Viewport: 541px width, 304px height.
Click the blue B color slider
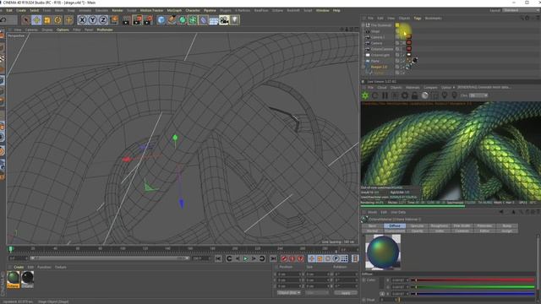pos(473,294)
